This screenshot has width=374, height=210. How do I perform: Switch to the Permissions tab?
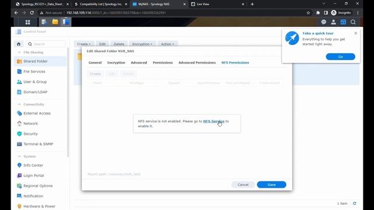162,62
